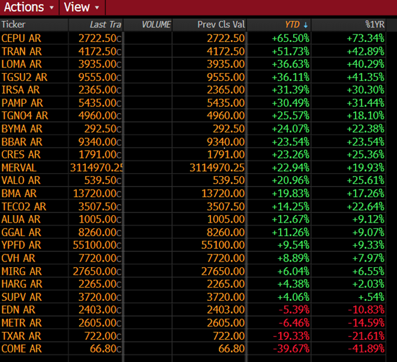The height and width of the screenshot is (362, 397).
Task: Select the ALUA AR ticker
Action: pos(21,219)
